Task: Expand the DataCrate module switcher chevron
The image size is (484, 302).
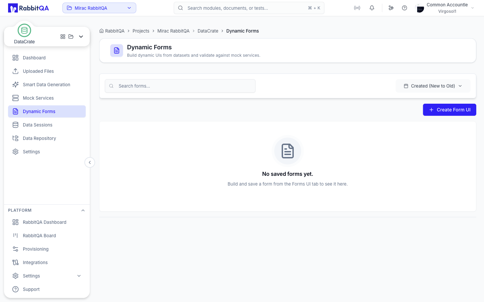Action: click(81, 37)
